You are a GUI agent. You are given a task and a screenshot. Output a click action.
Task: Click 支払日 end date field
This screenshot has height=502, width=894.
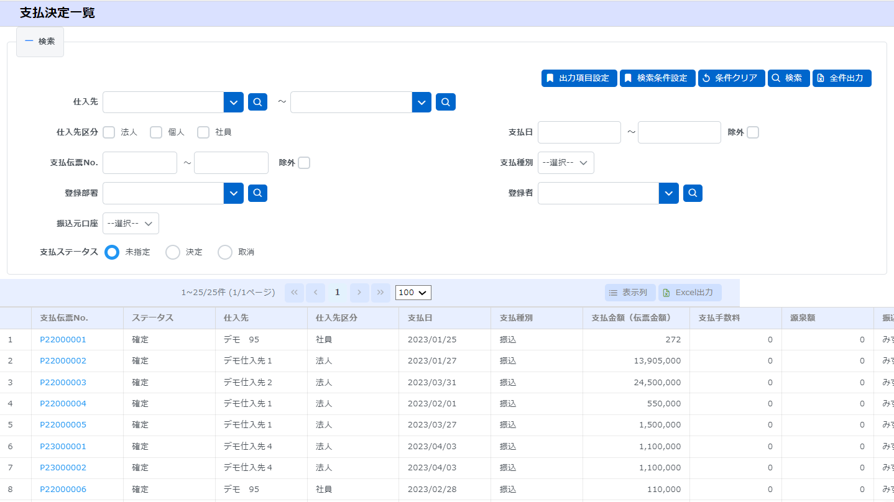680,132
